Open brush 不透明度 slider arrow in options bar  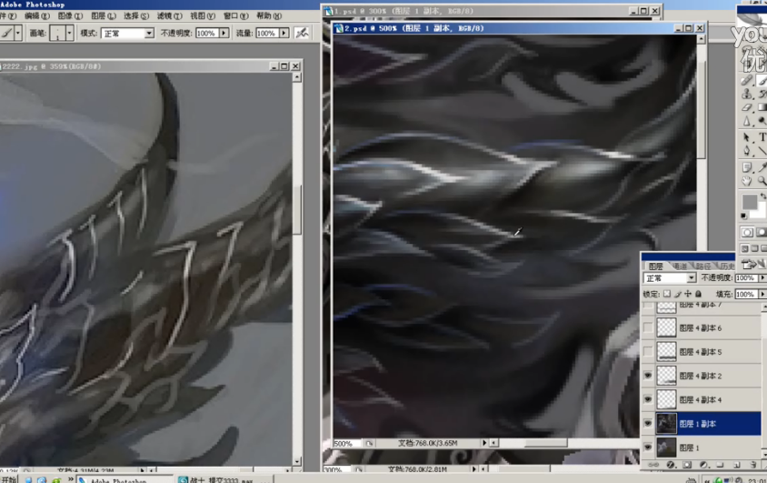coord(224,33)
